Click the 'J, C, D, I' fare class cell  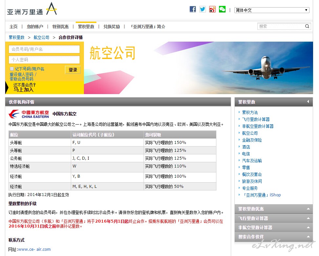click(108, 158)
